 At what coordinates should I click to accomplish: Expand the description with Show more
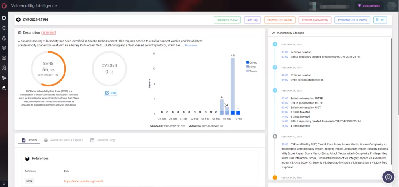(191, 46)
